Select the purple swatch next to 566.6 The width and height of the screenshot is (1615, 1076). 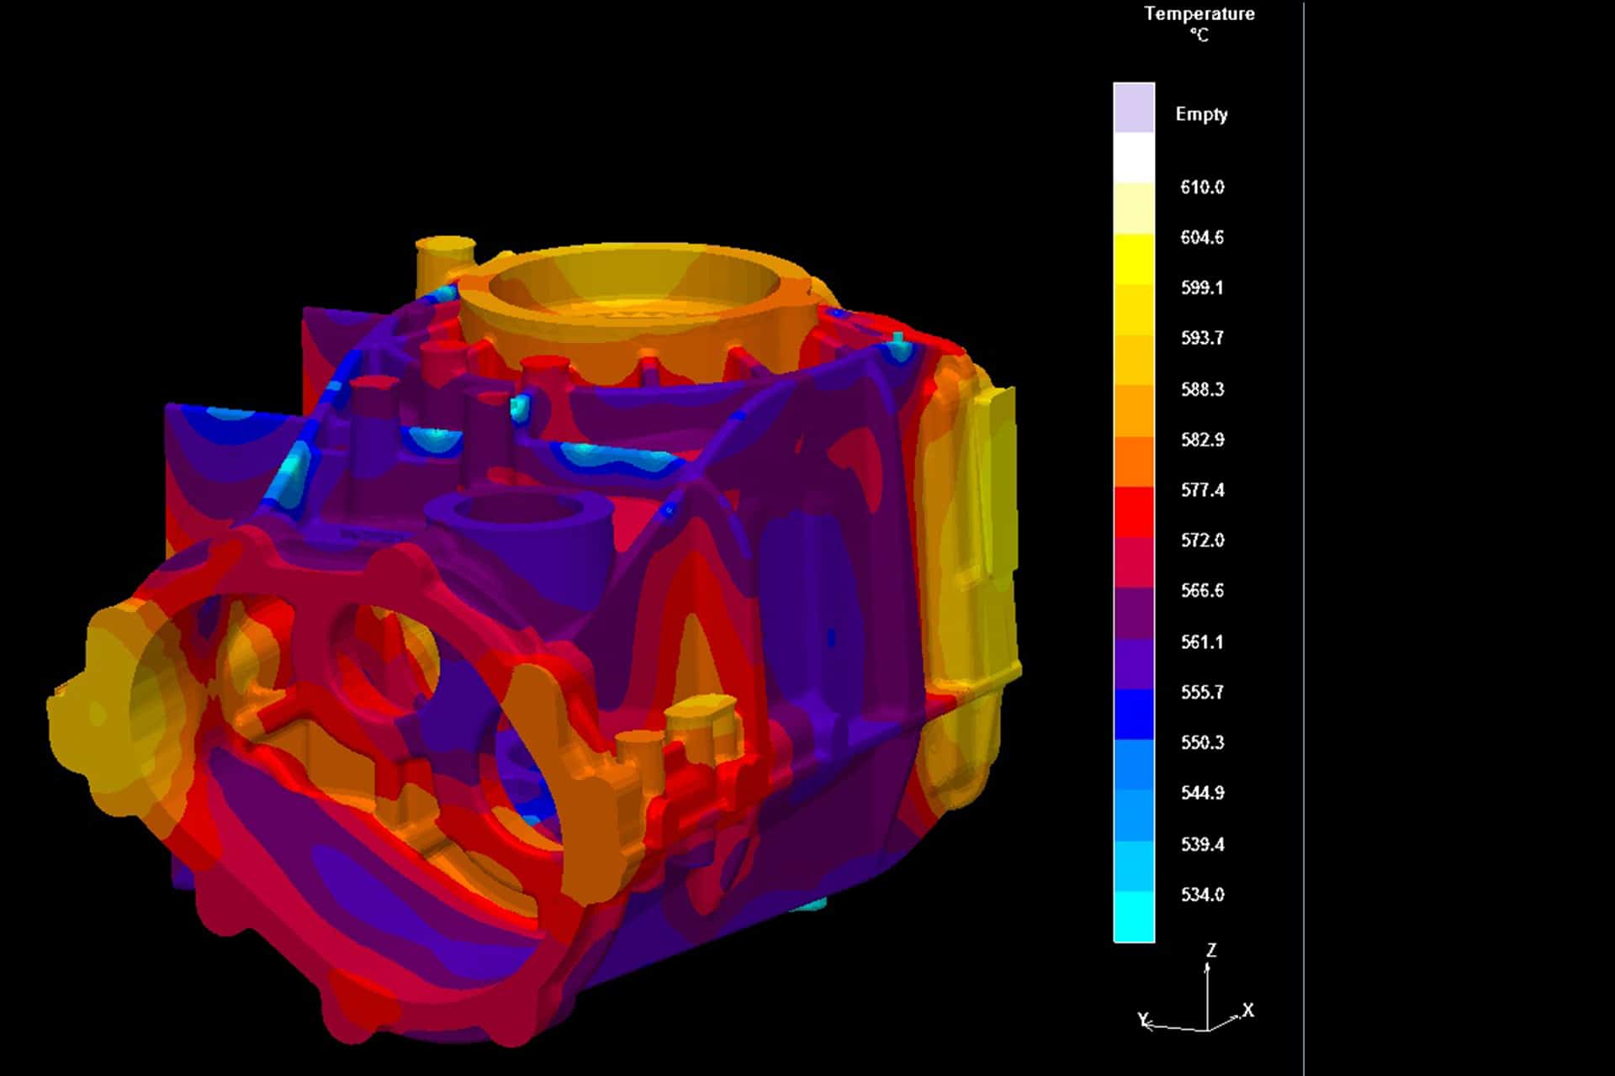point(1134,613)
